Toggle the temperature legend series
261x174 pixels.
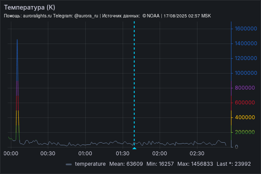click(x=90, y=164)
